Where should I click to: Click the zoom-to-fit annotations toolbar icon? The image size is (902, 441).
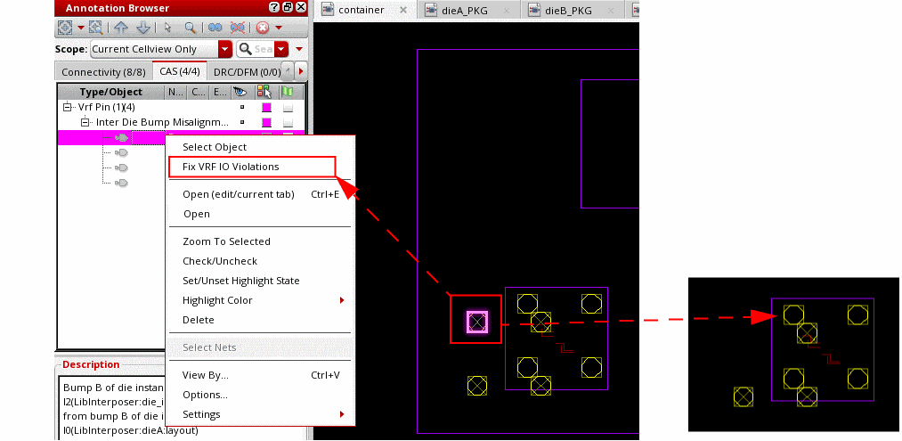click(65, 27)
